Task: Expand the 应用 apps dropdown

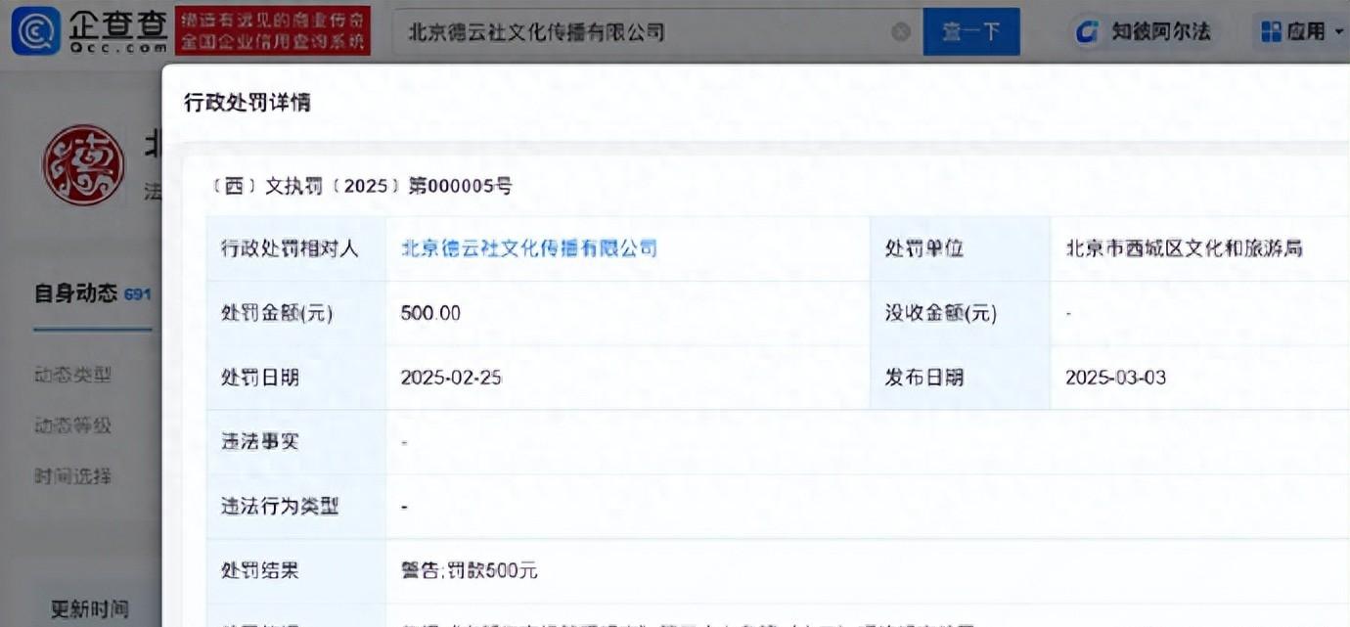Action: (x=1302, y=32)
